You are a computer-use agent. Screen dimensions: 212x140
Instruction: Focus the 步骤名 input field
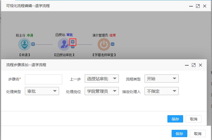click(x=44, y=79)
